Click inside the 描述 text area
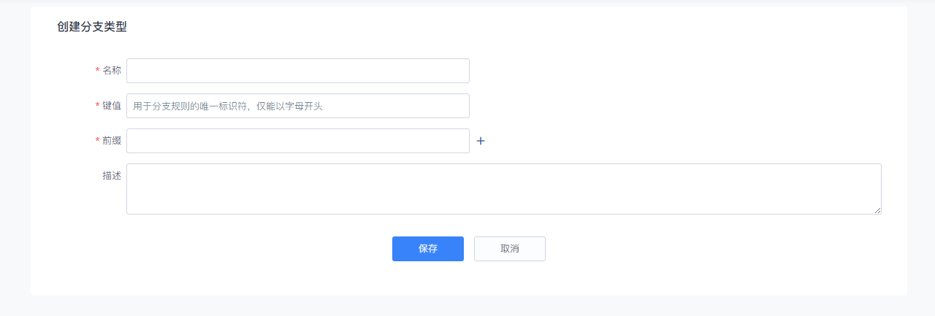The image size is (935, 316). pos(503,189)
